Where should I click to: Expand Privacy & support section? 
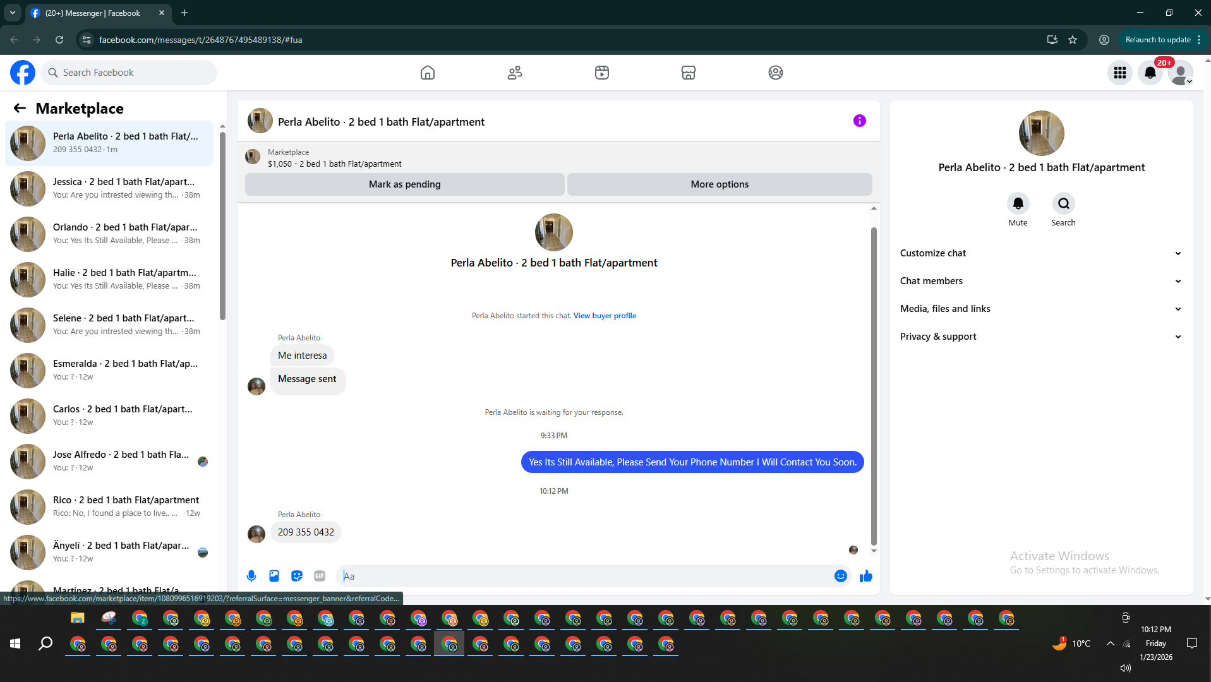click(1041, 337)
